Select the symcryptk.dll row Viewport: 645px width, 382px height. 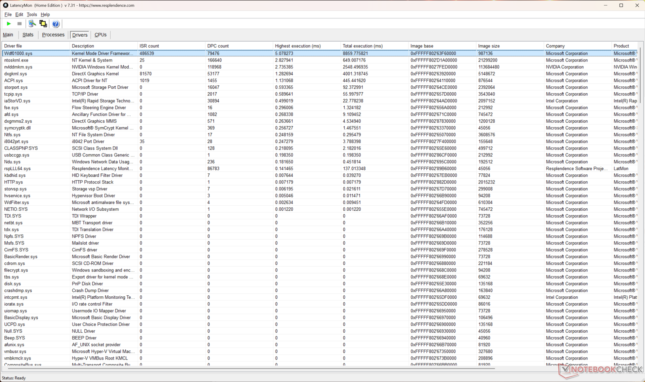tap(320, 128)
